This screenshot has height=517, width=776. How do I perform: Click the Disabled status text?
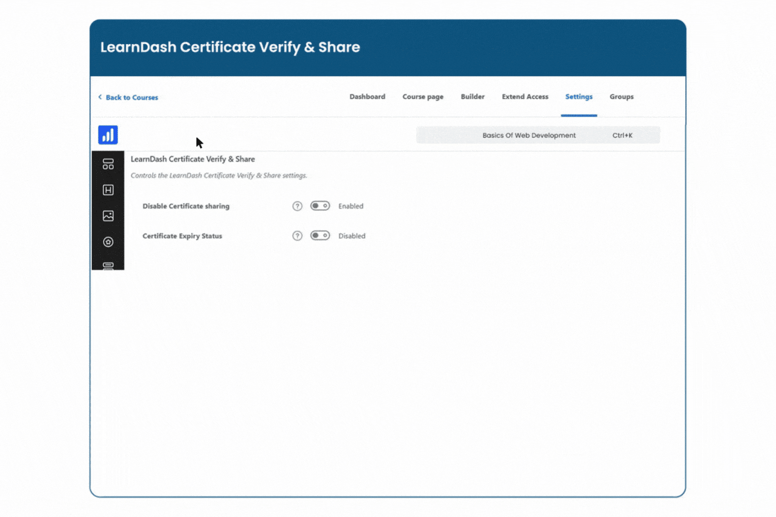pyautogui.click(x=352, y=236)
